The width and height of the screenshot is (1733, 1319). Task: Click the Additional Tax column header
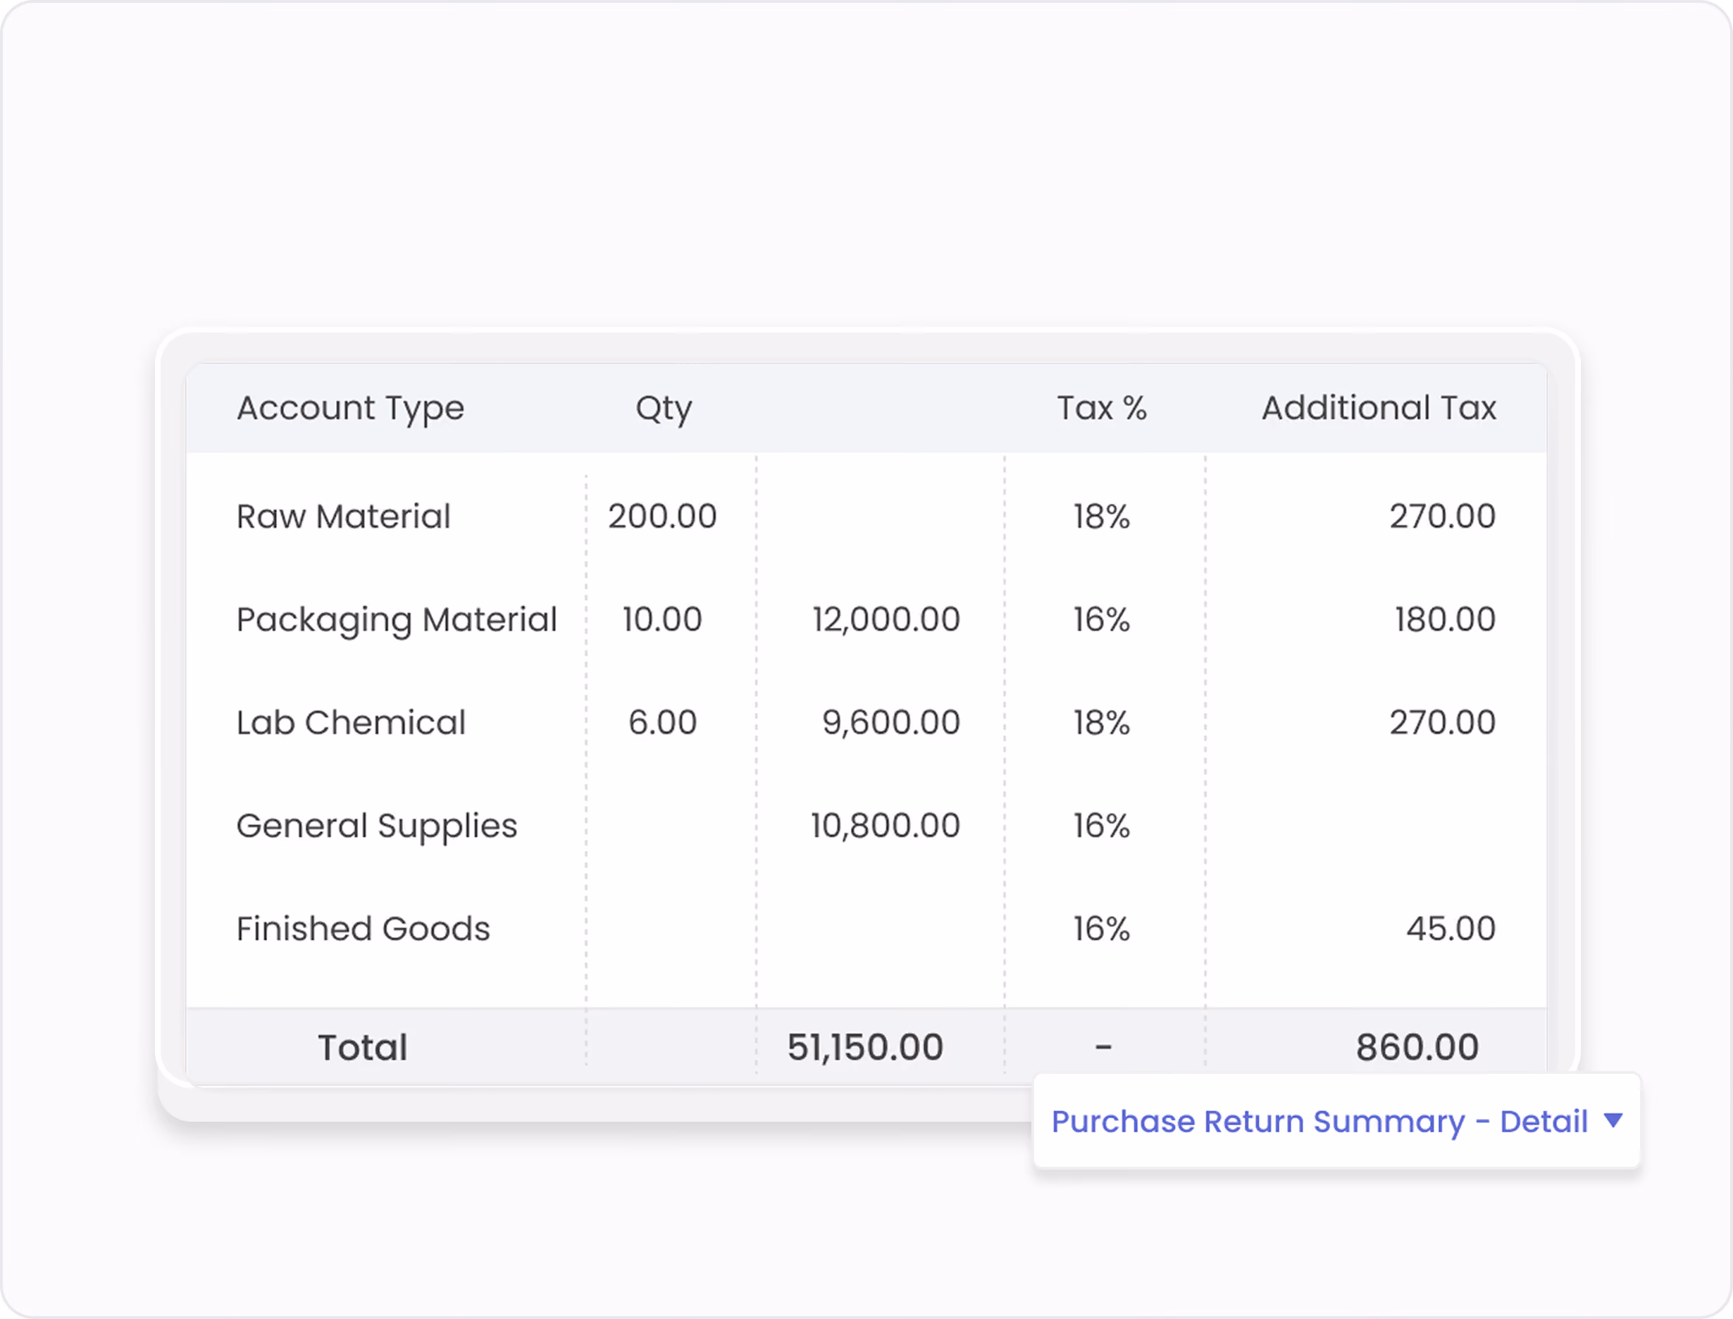pyautogui.click(x=1379, y=408)
